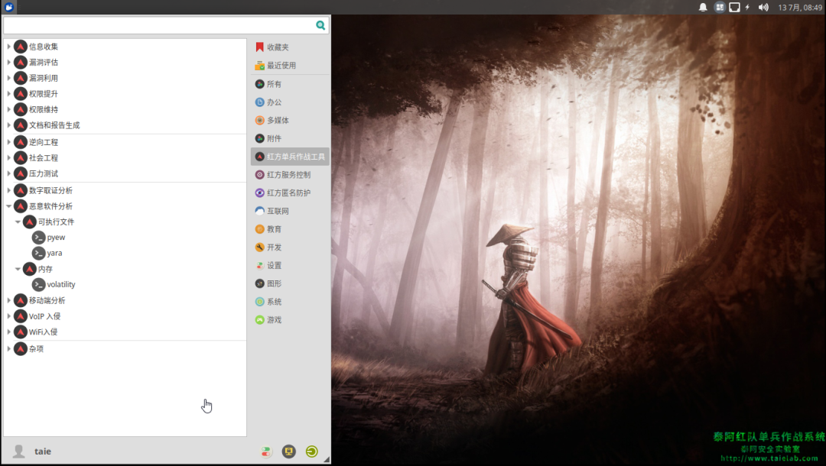This screenshot has height=466, width=826.
Task: Open the 开发 development category
Action: point(291,248)
